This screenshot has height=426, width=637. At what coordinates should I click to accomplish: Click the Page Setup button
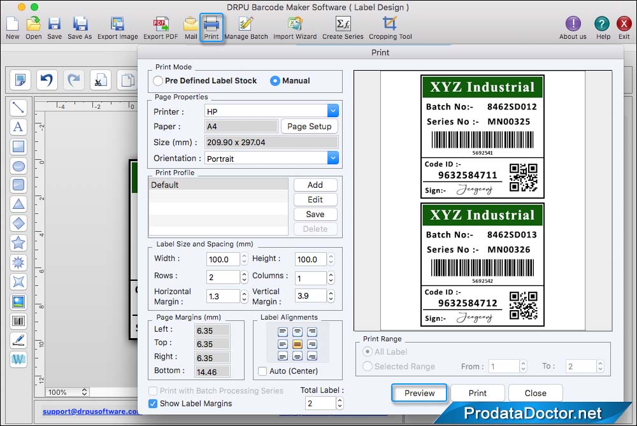(309, 126)
